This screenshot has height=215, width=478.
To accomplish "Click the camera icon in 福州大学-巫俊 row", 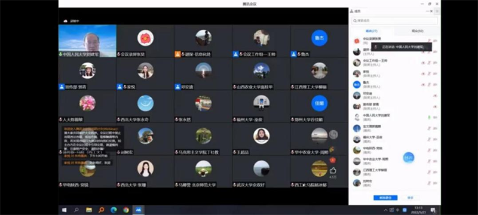I will 435,139.
